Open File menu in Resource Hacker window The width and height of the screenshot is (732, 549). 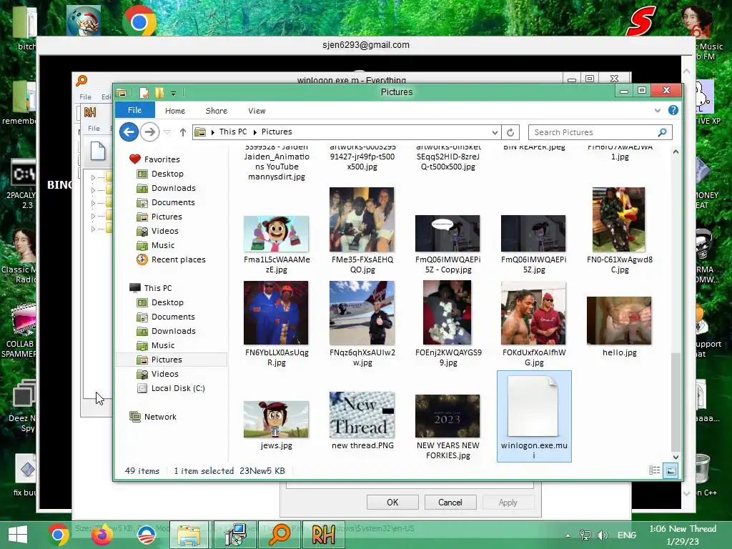[x=94, y=128]
